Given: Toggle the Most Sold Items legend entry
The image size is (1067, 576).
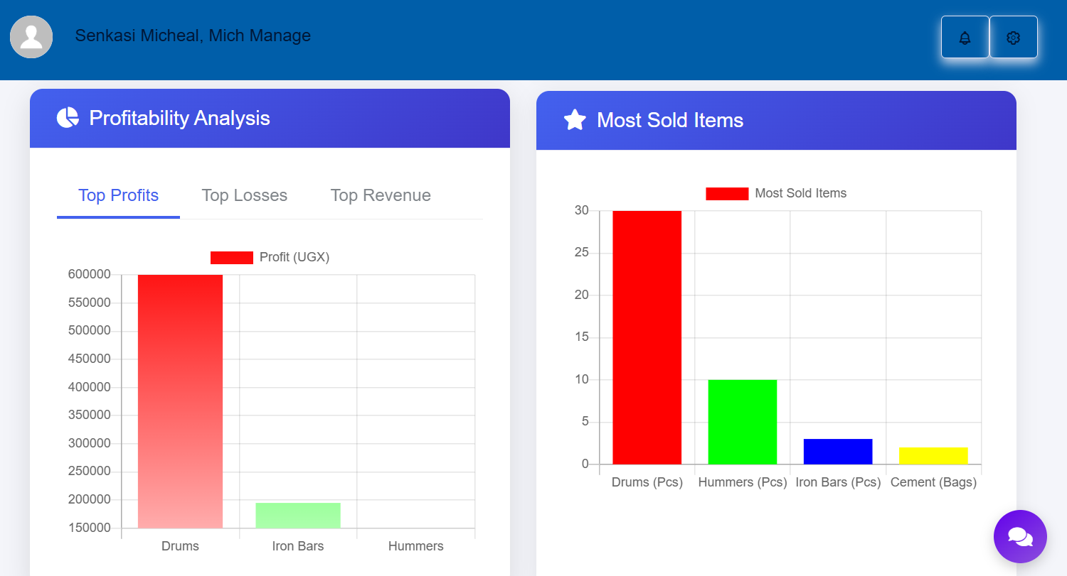Looking at the screenshot, I should (800, 192).
